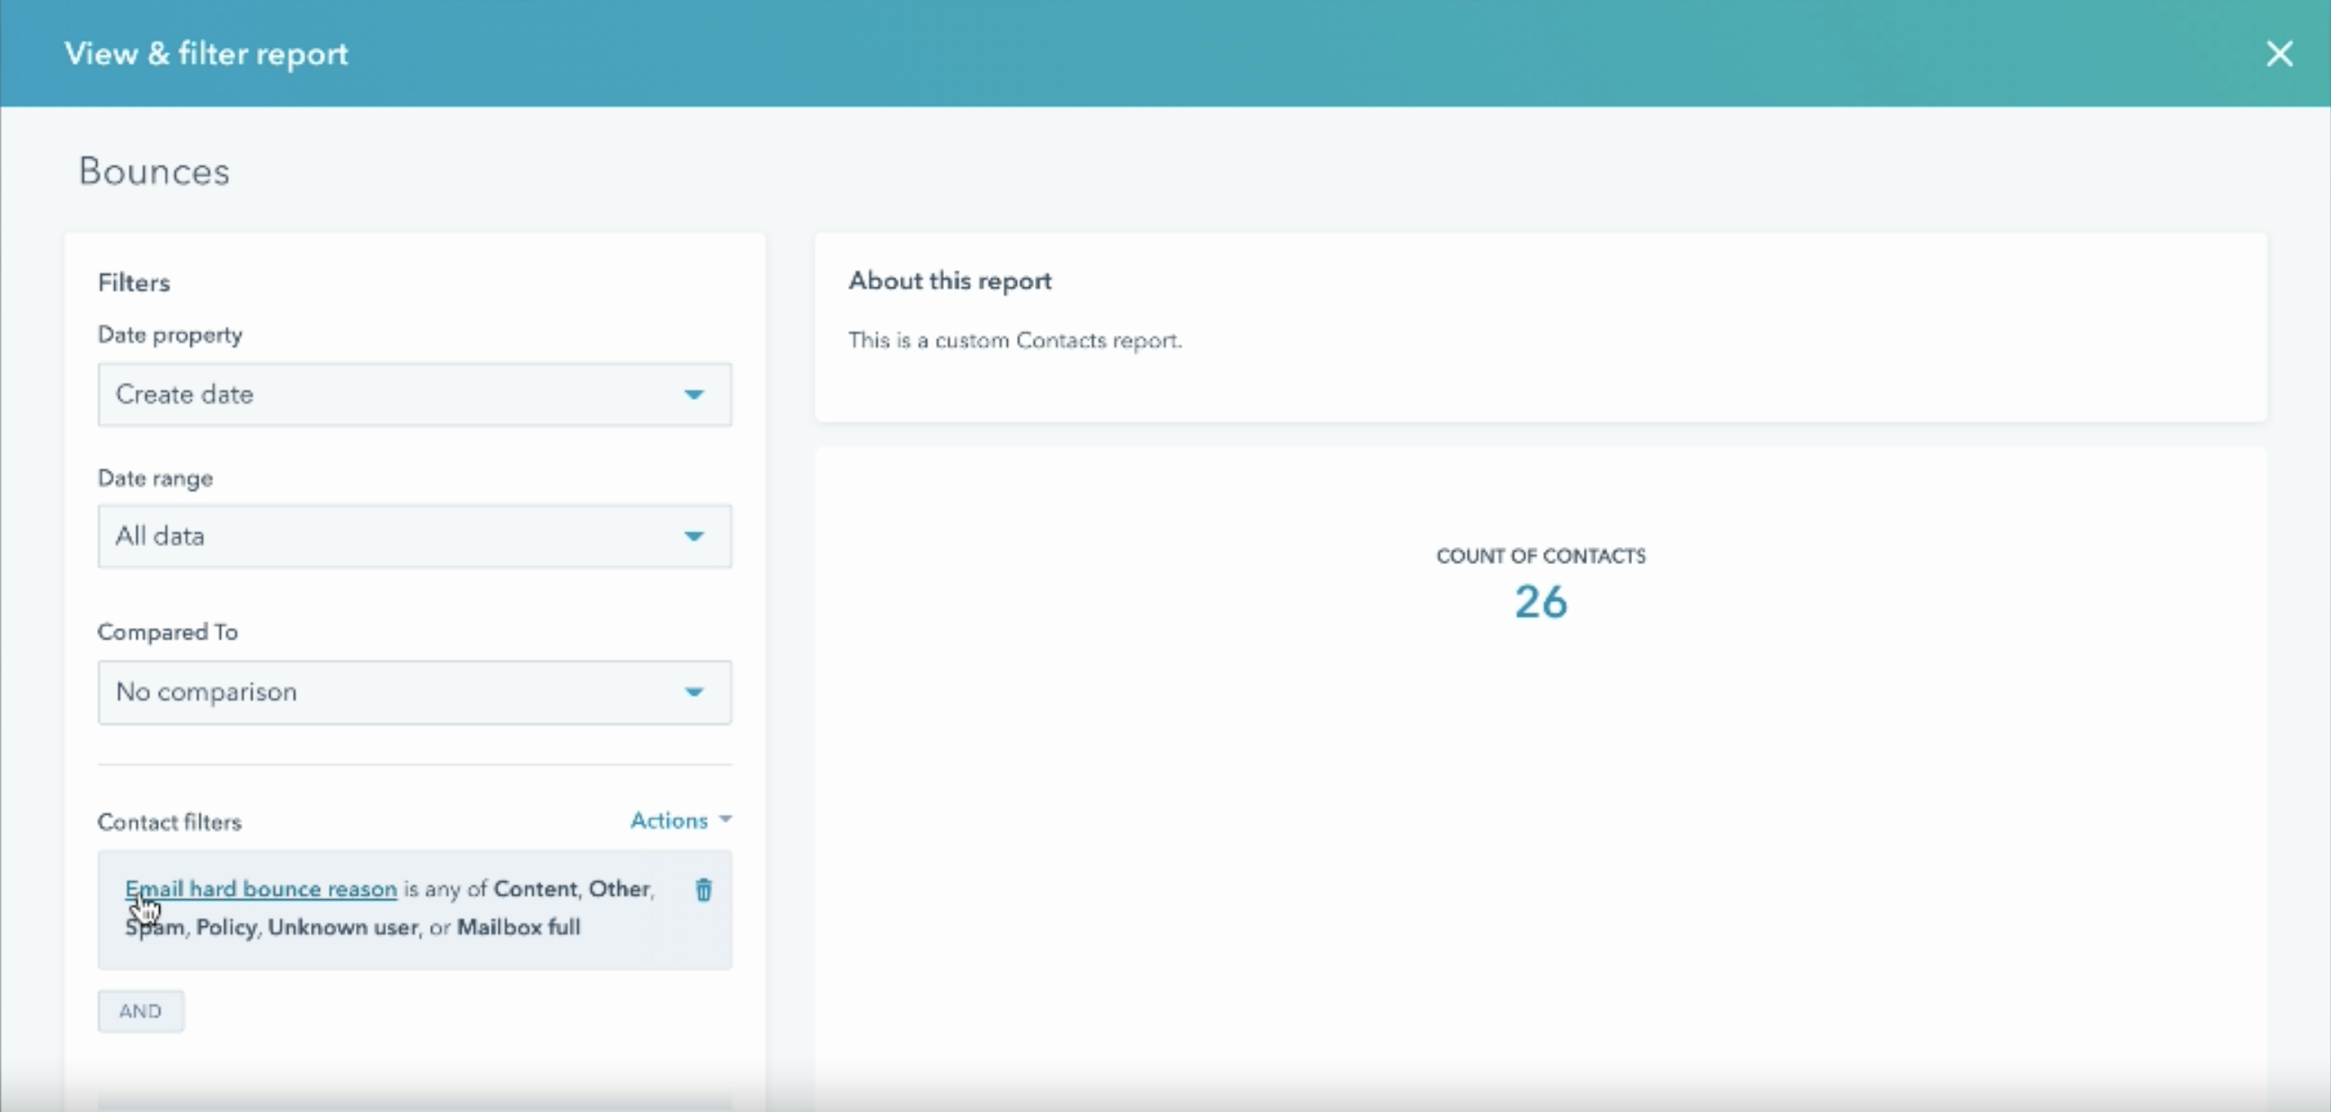Close the View & filter report modal
The image size is (2331, 1112).
[x=2280, y=53]
